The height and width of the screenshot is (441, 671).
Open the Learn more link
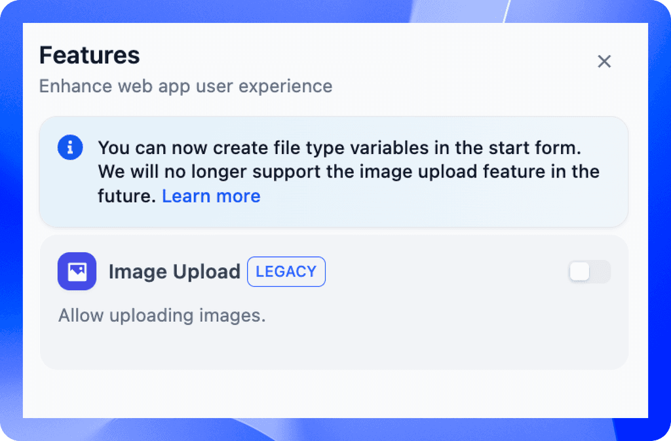211,195
